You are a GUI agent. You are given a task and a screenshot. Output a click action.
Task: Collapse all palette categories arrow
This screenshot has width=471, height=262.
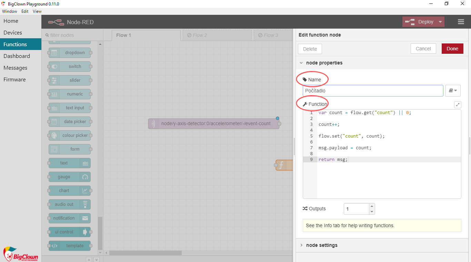[89, 260]
